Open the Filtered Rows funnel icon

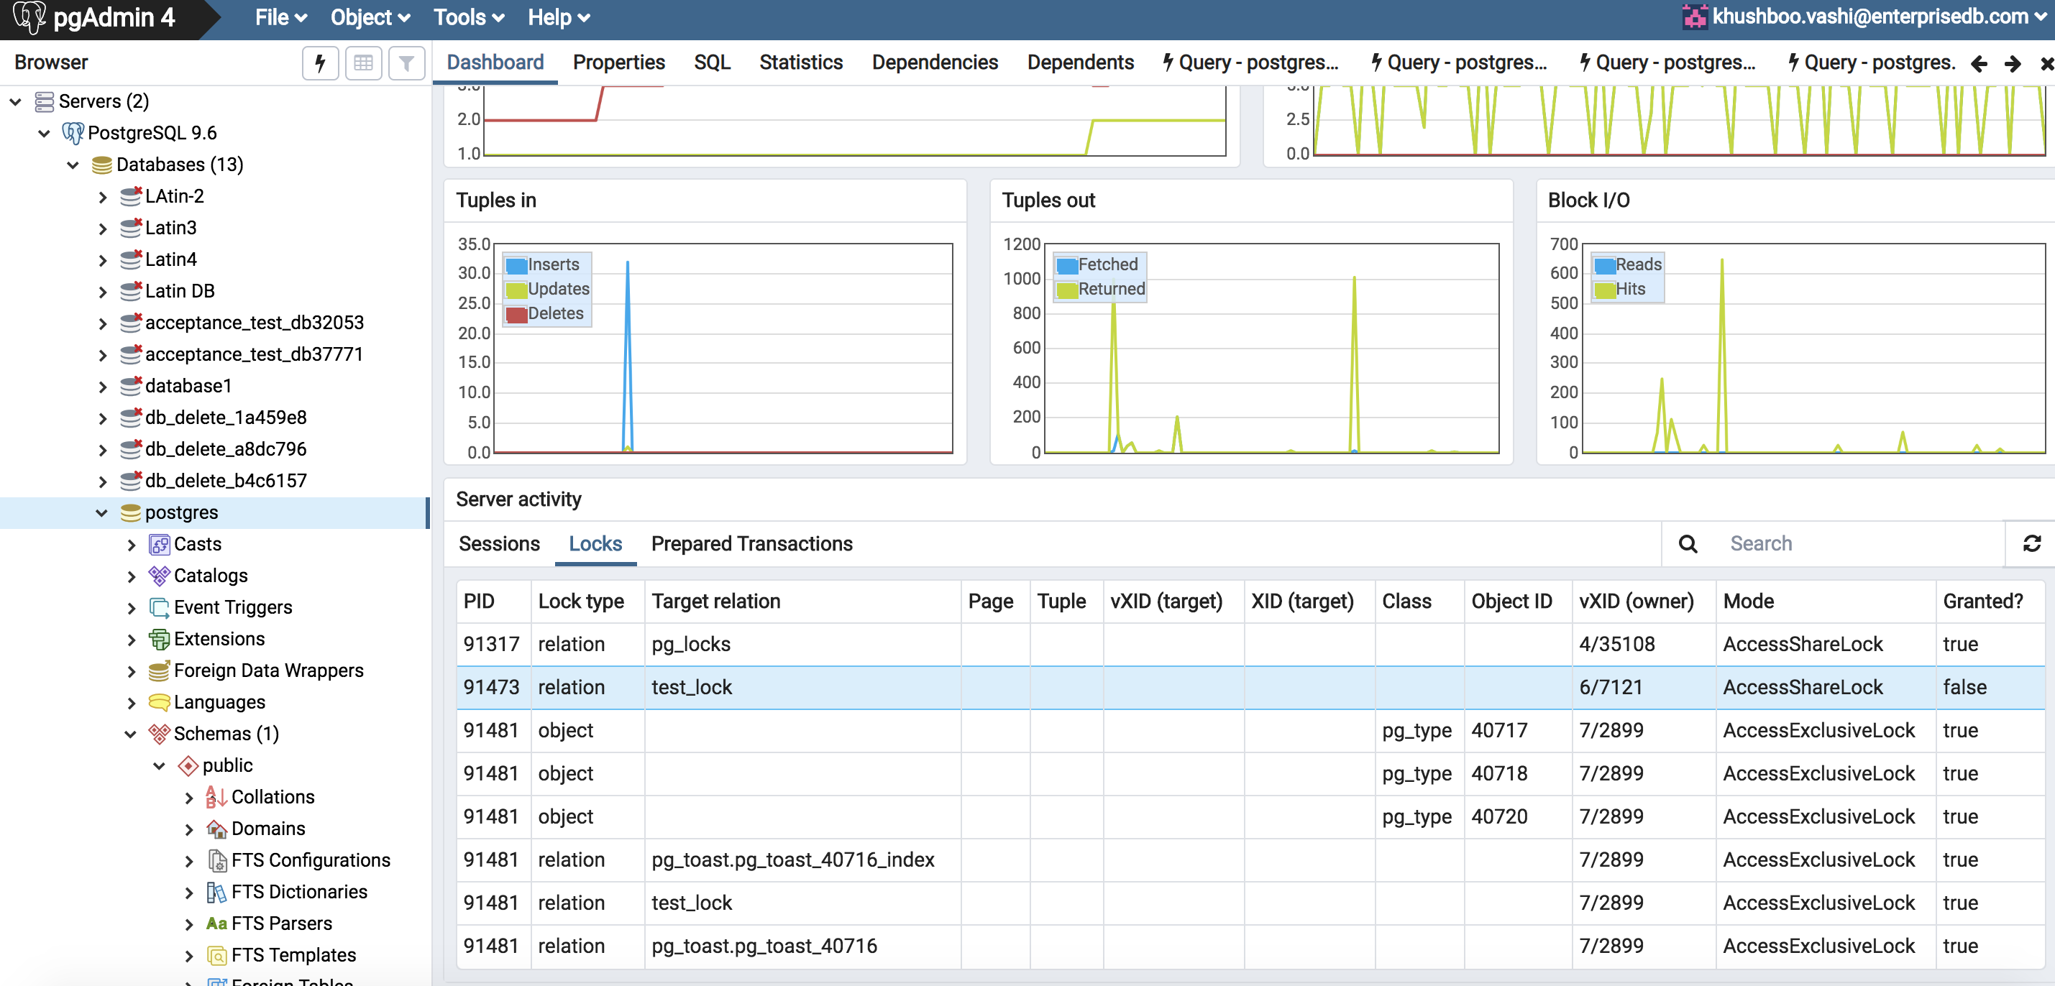pos(407,63)
